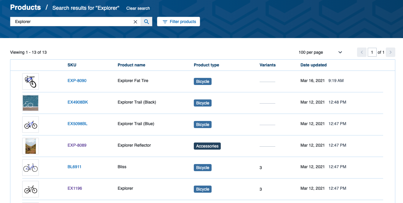Viewport: 403px width, 203px height.
Task: Click the EX1196 Explorer product thumbnail
Action: 31,189
